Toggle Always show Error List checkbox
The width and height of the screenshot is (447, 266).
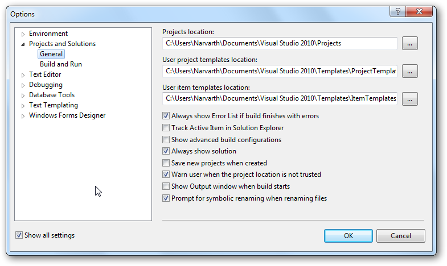coord(166,116)
